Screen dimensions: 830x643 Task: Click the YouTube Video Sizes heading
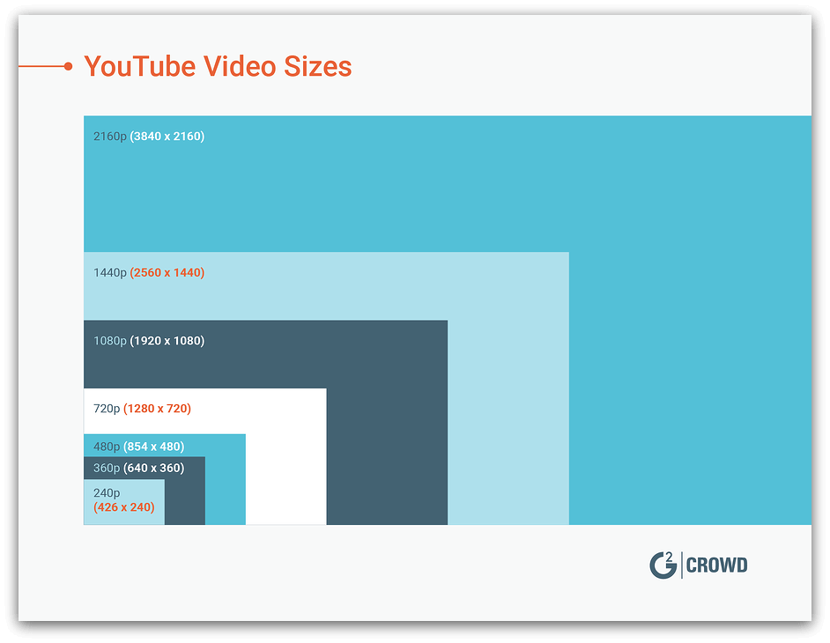pos(218,66)
